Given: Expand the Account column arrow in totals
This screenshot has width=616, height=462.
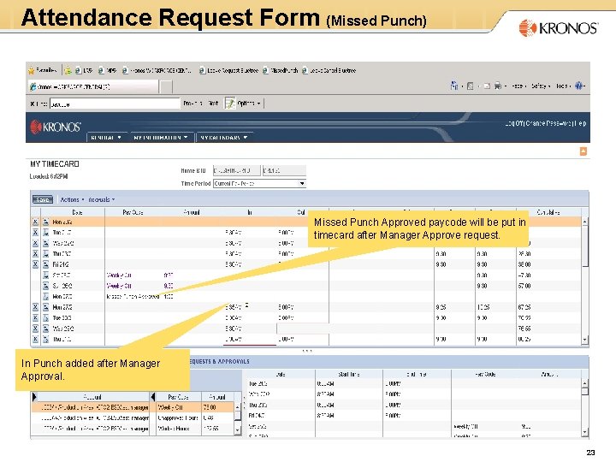Looking at the screenshot, I should pos(34,397).
